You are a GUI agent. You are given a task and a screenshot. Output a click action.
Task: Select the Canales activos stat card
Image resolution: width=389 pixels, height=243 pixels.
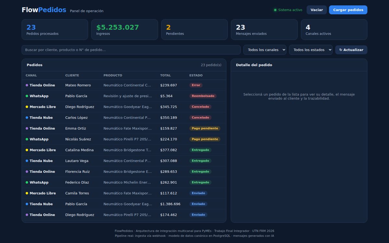334,29
